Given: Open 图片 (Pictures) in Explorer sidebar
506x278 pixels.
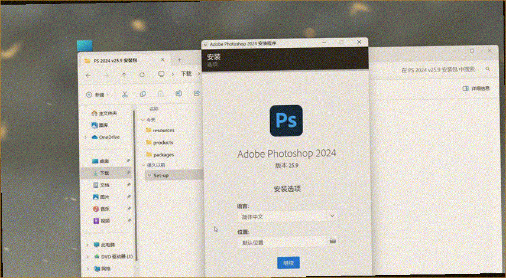Looking at the screenshot, I should pos(100,197).
